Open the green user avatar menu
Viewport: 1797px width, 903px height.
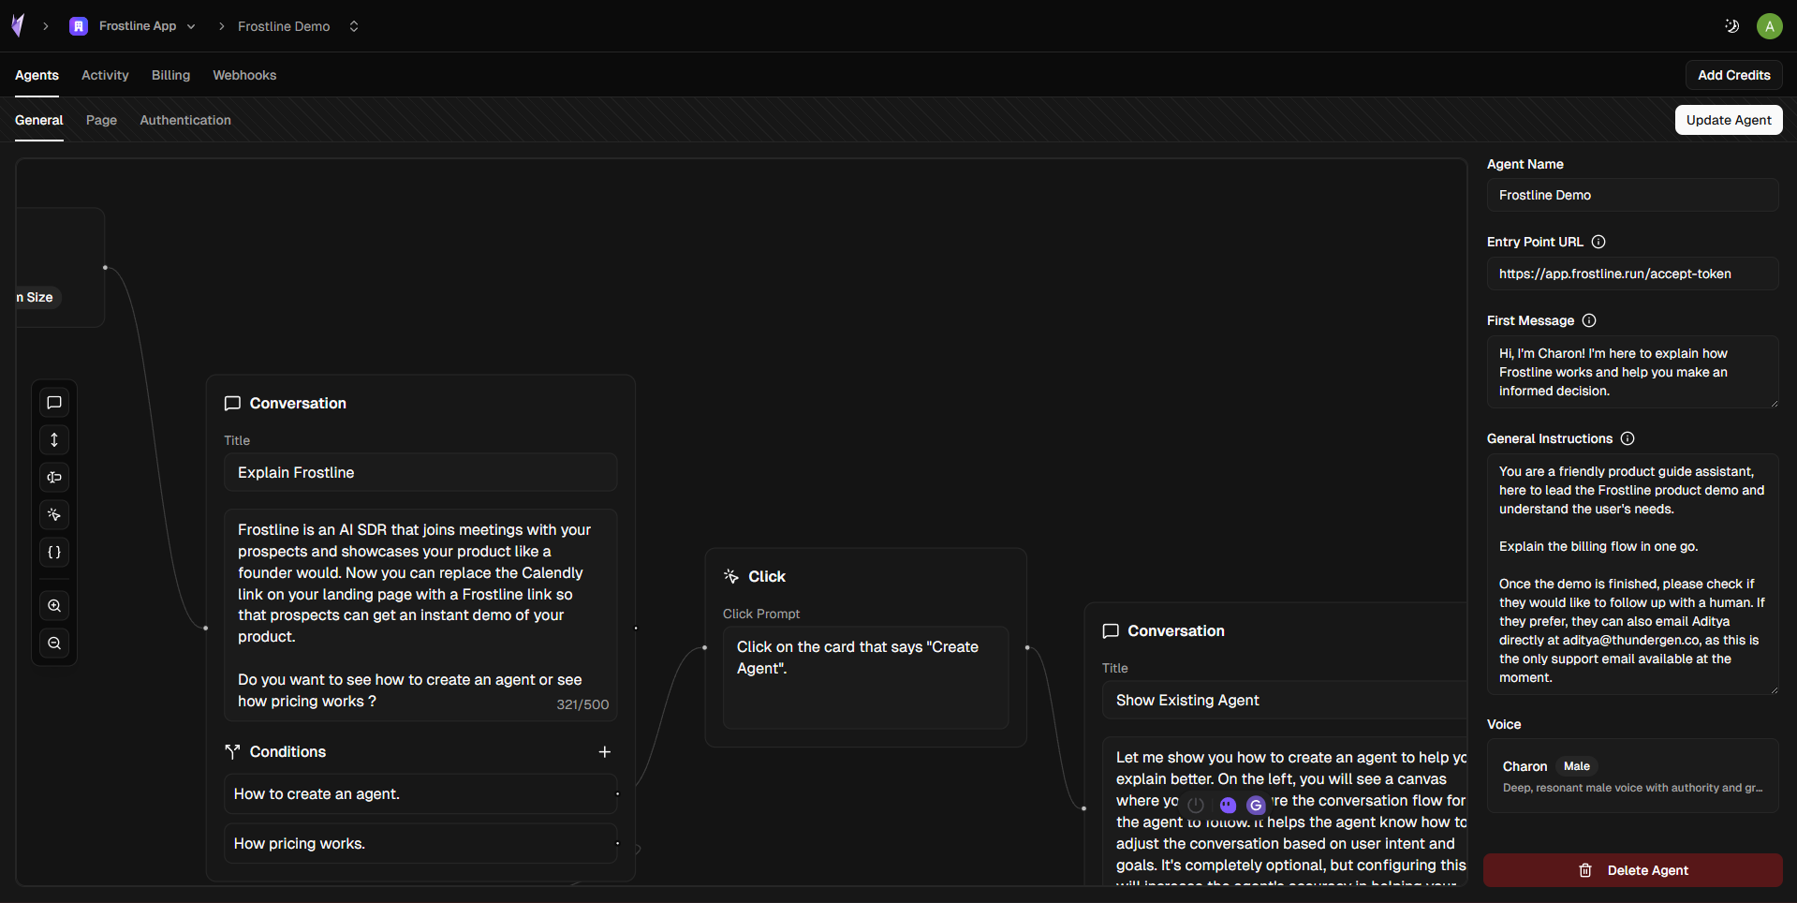(x=1769, y=26)
